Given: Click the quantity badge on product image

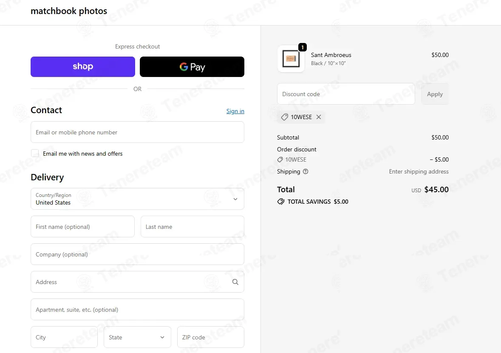Looking at the screenshot, I should tap(302, 47).
